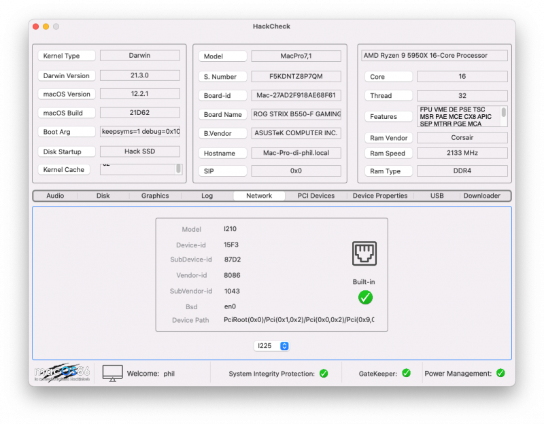The width and height of the screenshot is (544, 424).
Task: Click the Built-in green checkmark
Action: pos(365,297)
